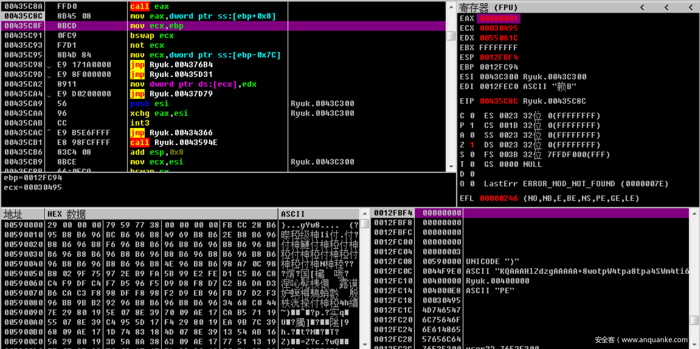Select stack row 0012FC10 Ryuk.00400000
700x349 pixels.
[x=530, y=281]
